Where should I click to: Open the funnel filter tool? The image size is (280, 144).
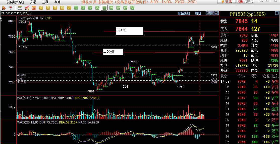point(10,8)
